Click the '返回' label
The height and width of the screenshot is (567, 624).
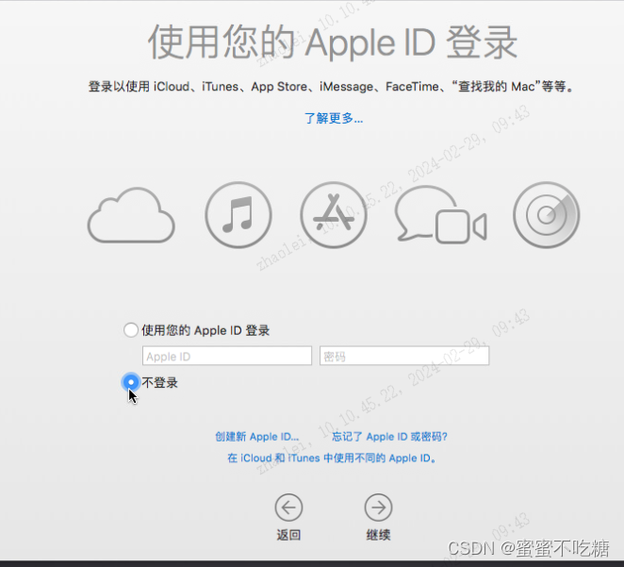pyautogui.click(x=288, y=535)
